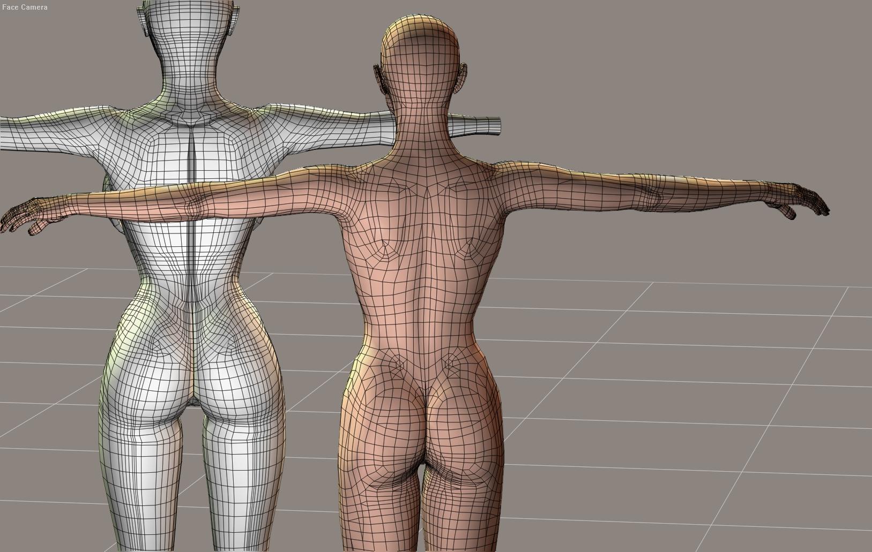
Task: Open the Face Camera view selector label
Action: pos(25,7)
